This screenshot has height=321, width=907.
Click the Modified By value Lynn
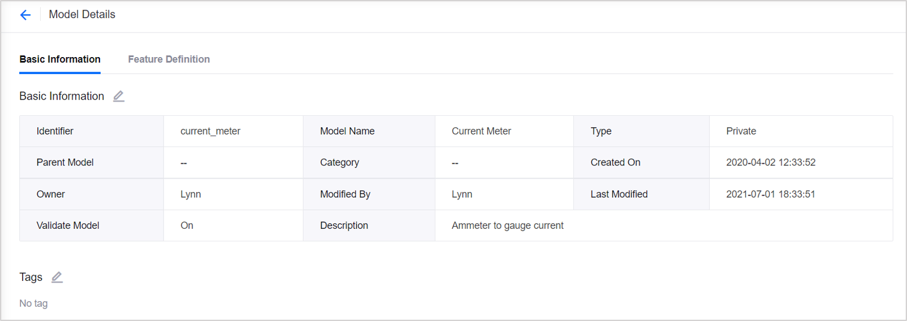[462, 194]
